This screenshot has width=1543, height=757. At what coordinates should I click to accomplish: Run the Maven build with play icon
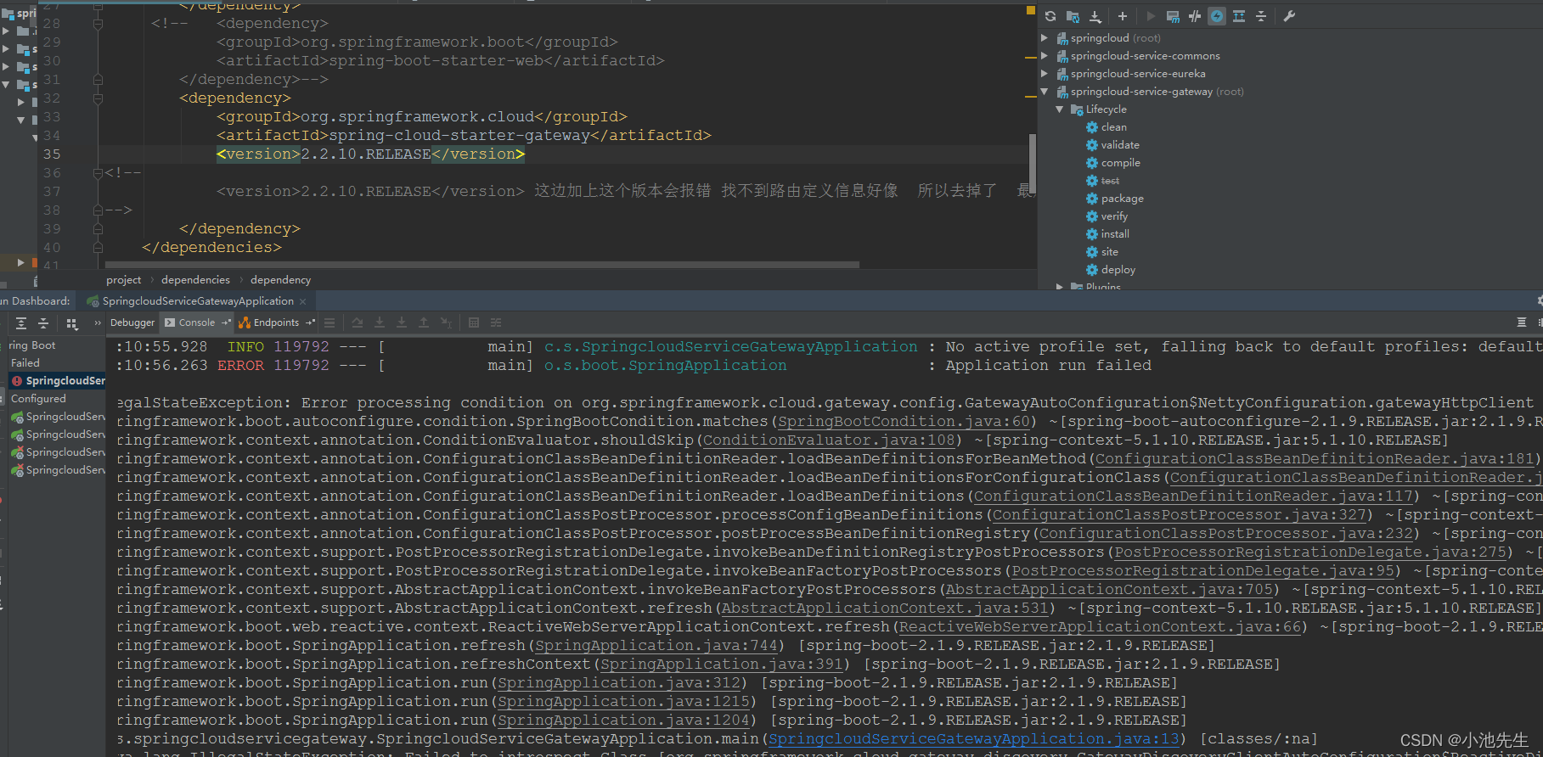(1151, 16)
